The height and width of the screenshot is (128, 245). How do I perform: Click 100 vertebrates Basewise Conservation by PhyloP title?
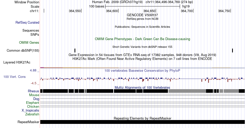(x=142, y=70)
